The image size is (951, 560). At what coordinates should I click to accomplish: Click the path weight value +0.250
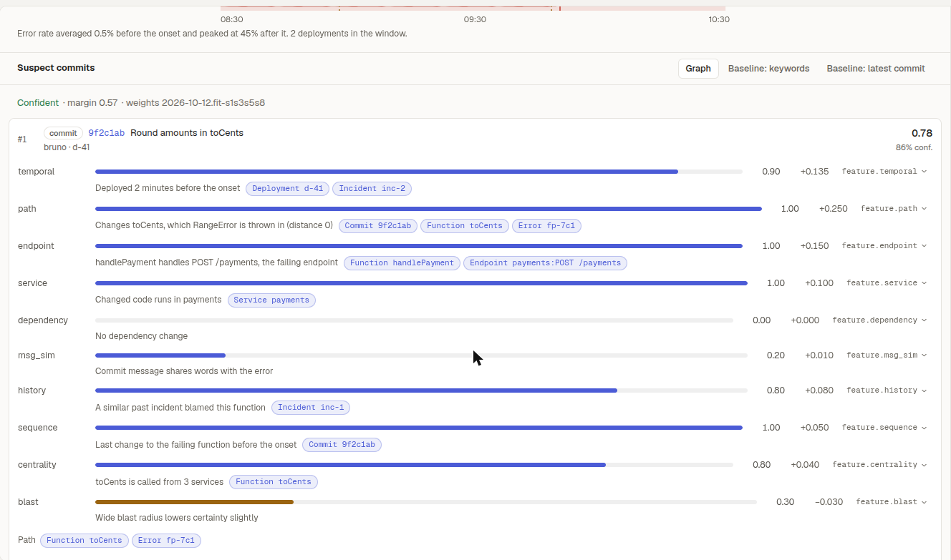pos(833,209)
